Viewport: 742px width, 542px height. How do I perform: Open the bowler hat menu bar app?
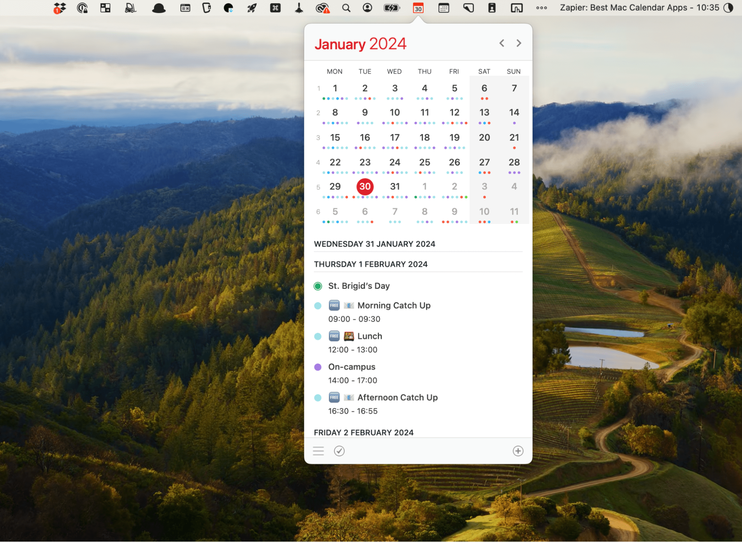[x=158, y=8]
